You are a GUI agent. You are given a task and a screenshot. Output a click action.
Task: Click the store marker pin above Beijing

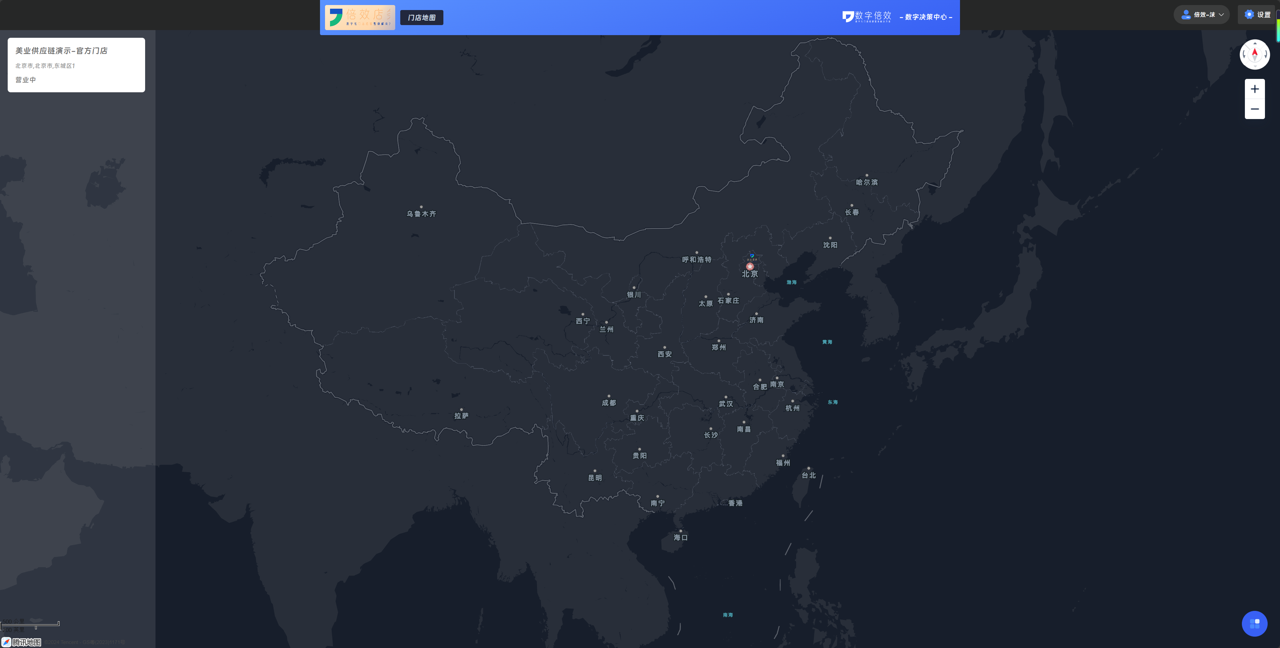[x=752, y=257]
